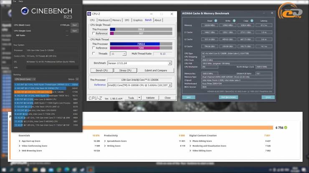Select the highlighted i5-12600K ranking row

click(46, 92)
